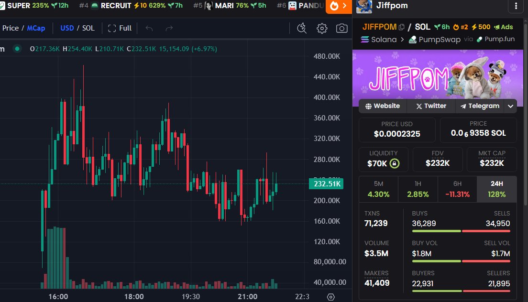Select the 6H stats tab
528x302 pixels.
coord(457,189)
